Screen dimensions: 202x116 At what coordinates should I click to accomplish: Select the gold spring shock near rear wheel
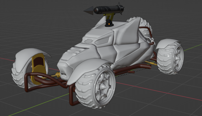150,63
